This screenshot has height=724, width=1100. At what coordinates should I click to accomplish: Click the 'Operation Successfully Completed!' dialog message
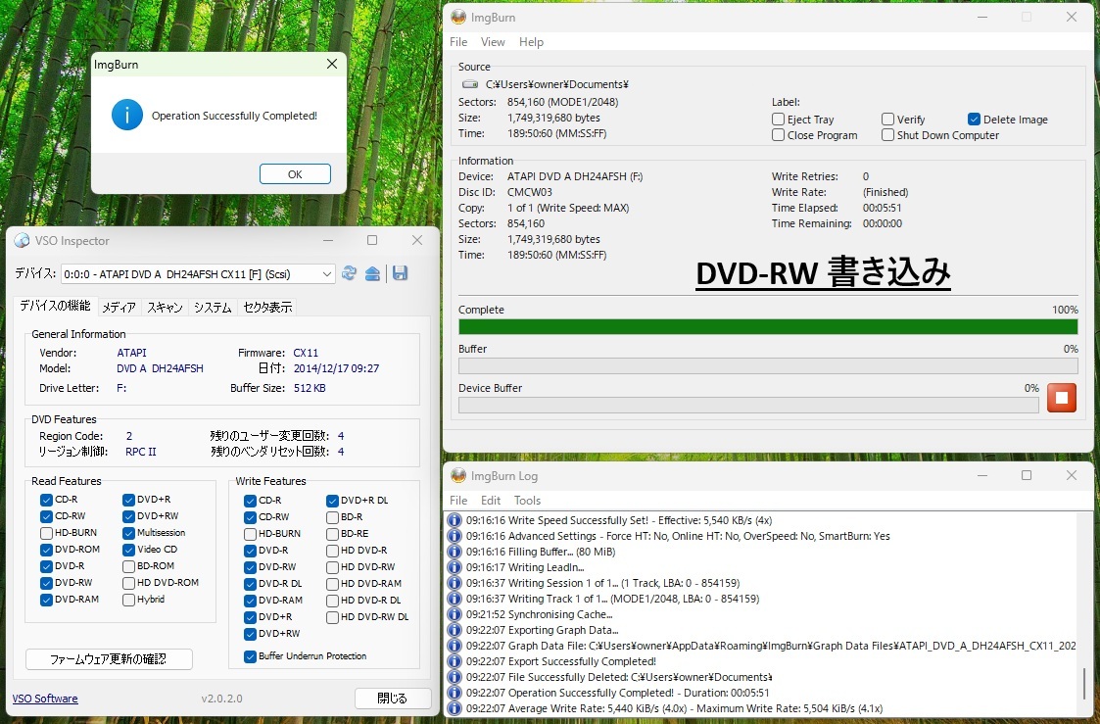(234, 116)
